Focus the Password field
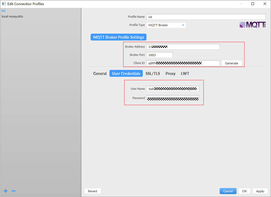This screenshot has width=271, height=197. click(x=173, y=98)
